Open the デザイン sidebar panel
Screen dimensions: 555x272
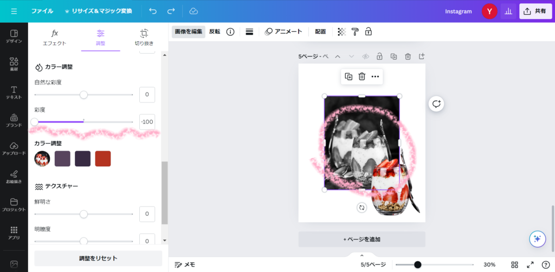(14, 36)
